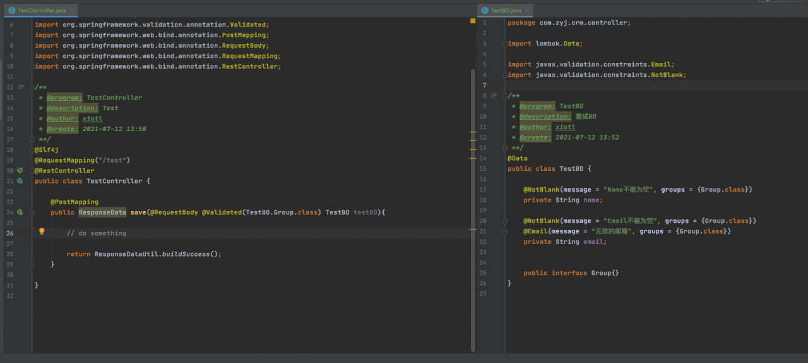Click the date 2021-07-12 13:52 in TestBO
The image size is (808, 363).
tap(587, 137)
